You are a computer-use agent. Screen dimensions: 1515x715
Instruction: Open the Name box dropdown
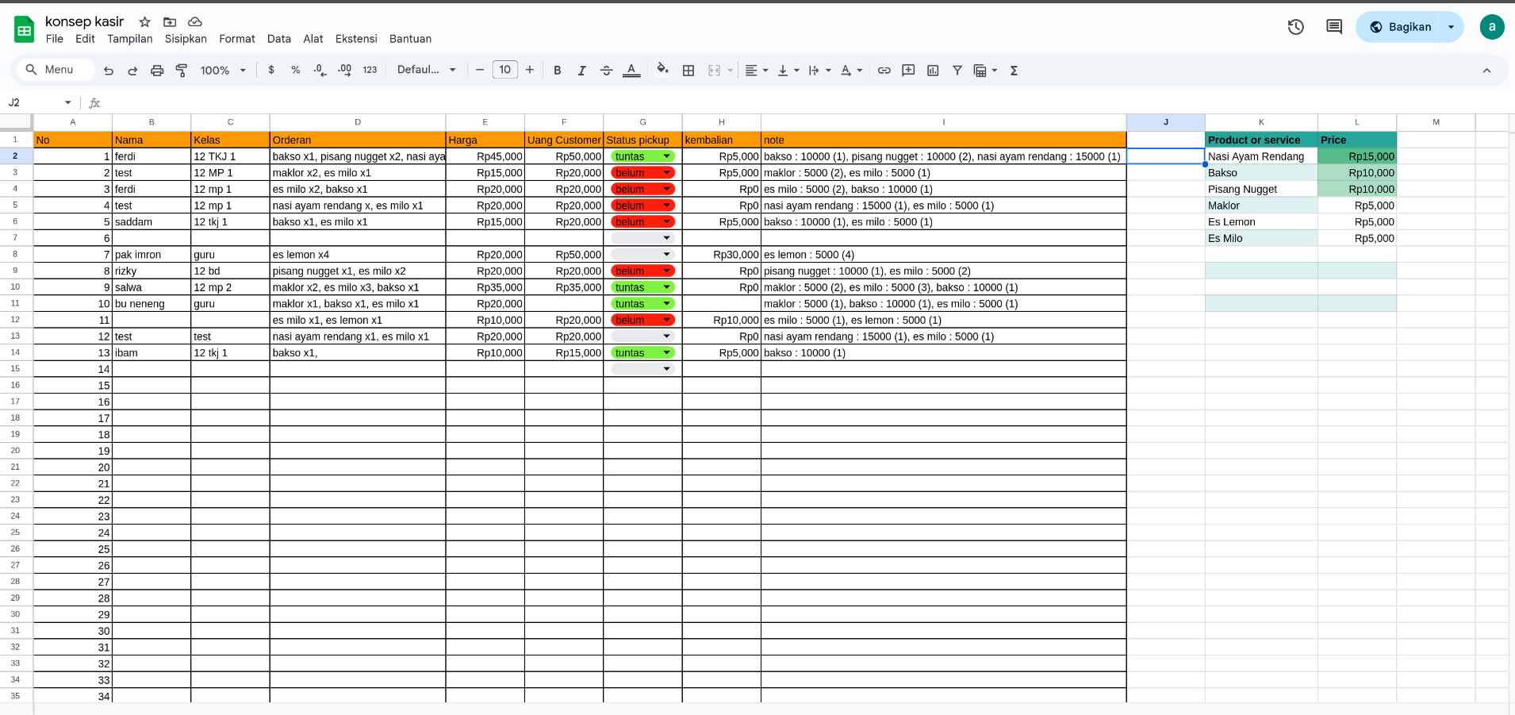68,102
